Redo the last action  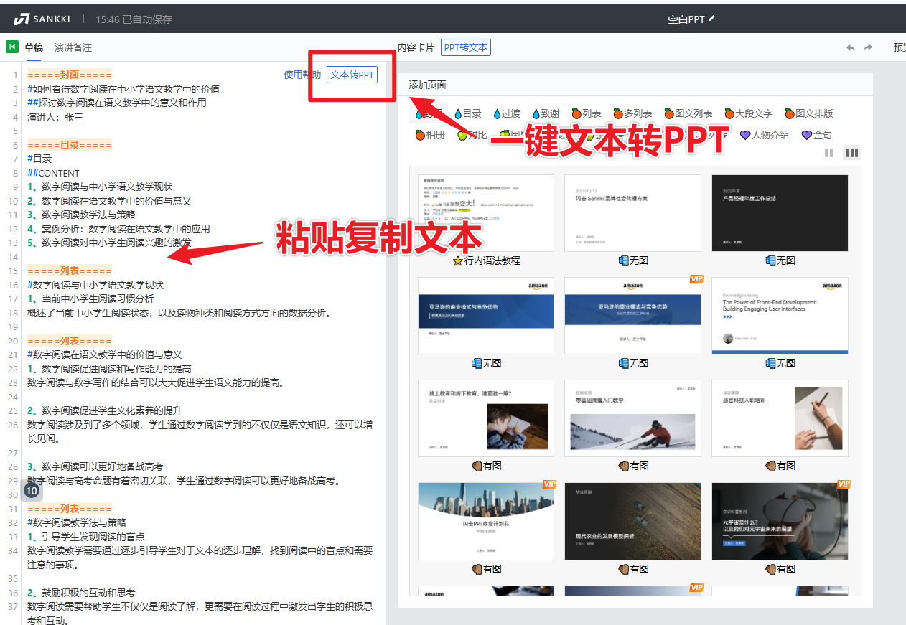pyautogui.click(x=868, y=48)
